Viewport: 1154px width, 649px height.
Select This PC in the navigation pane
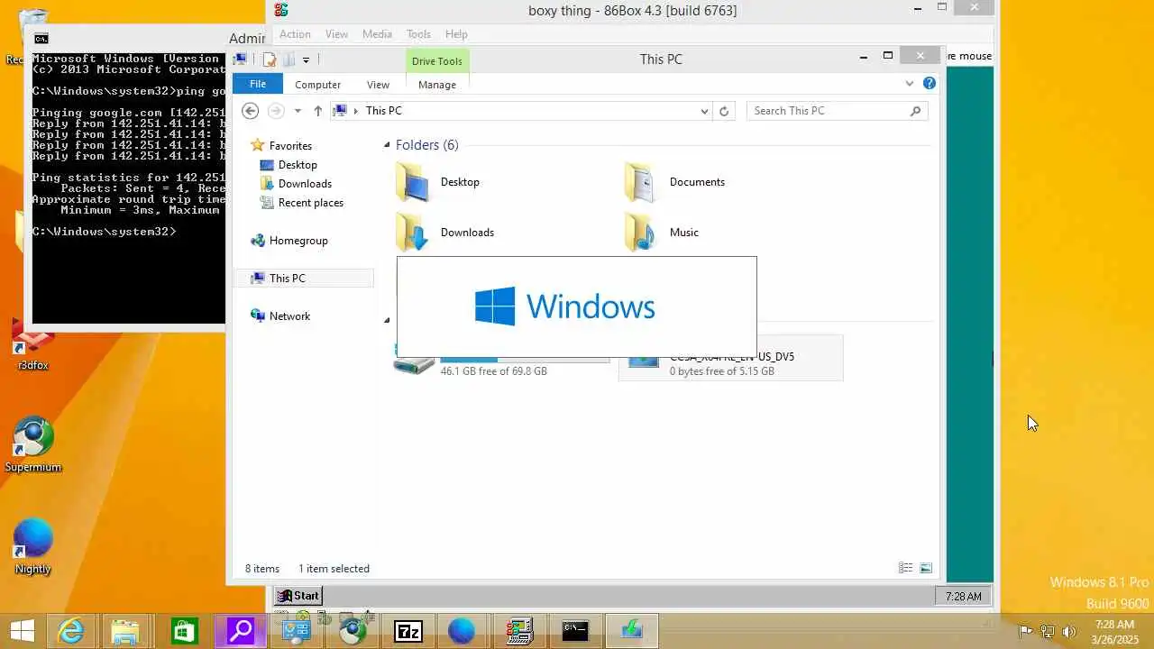[x=304, y=279]
